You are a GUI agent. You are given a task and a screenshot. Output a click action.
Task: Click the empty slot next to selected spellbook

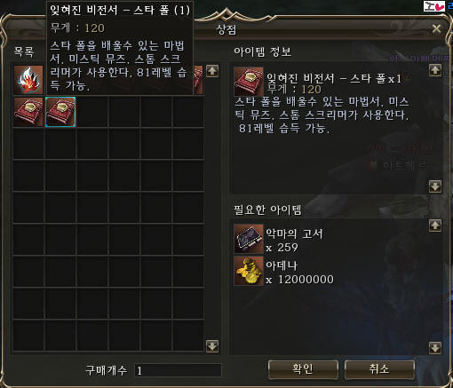(92, 112)
